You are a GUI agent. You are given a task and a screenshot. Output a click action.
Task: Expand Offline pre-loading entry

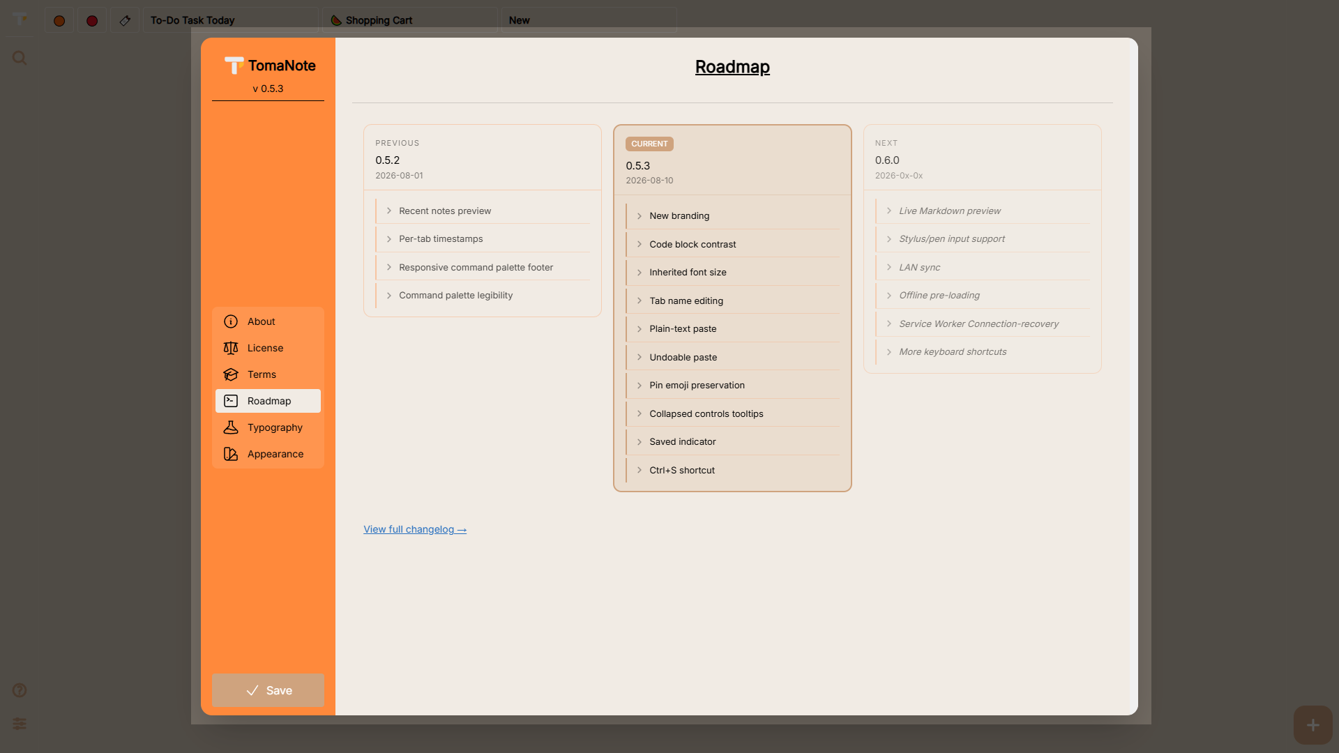[x=983, y=296]
